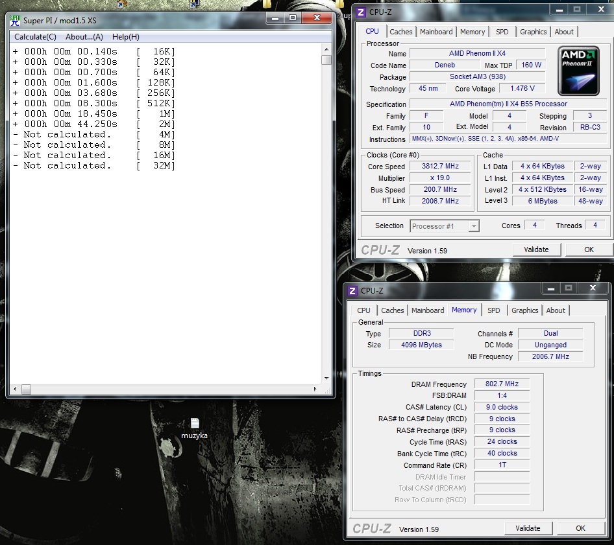Open Calculate(C) menu in Super PI

[35, 37]
